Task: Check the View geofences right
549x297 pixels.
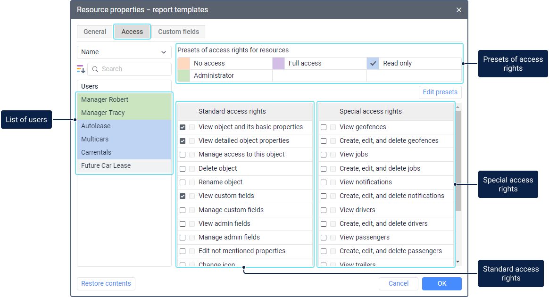Action: tap(324, 127)
